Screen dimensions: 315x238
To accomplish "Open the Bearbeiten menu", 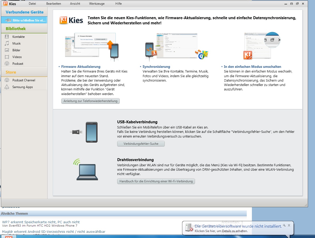I will (x=54, y=4).
